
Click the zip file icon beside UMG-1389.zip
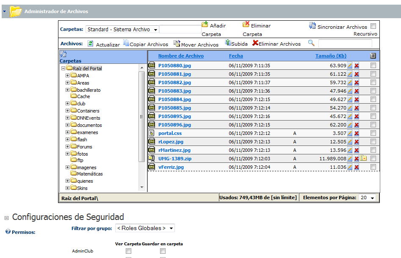(152, 158)
